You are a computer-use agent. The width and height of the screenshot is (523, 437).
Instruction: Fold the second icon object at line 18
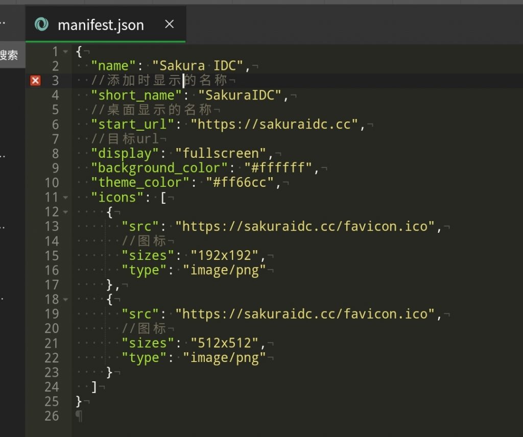65,300
